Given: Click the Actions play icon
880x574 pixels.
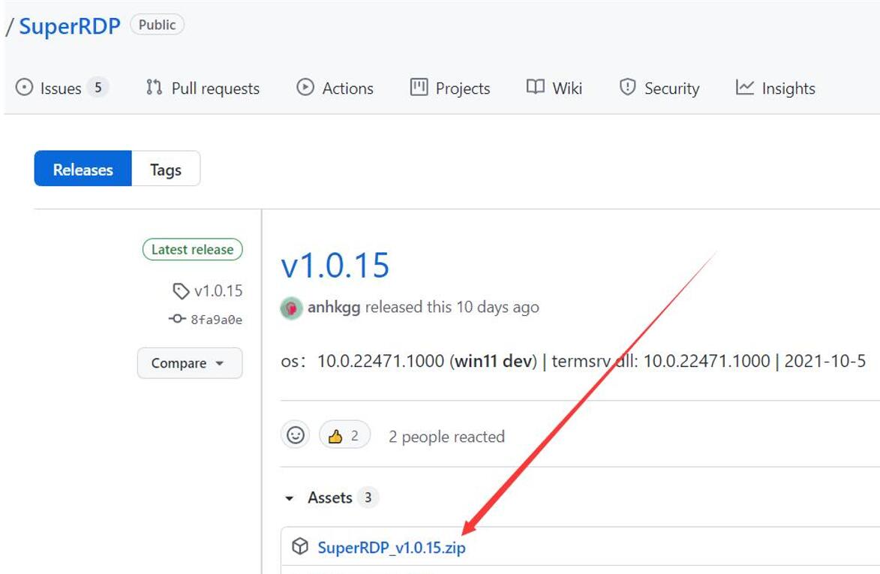Looking at the screenshot, I should pyautogui.click(x=305, y=87).
